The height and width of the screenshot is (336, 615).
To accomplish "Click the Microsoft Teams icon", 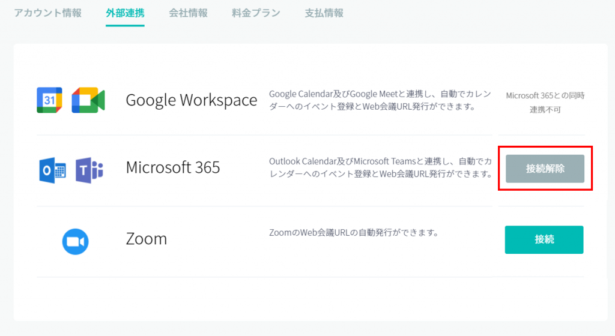I will tap(88, 171).
